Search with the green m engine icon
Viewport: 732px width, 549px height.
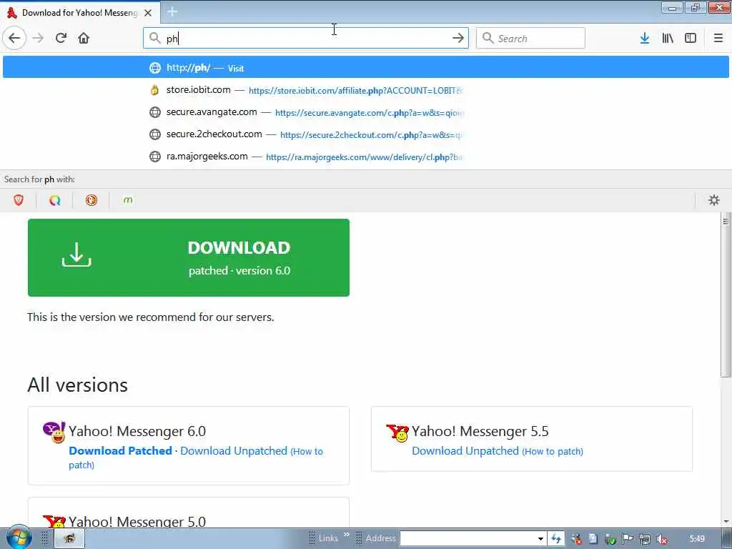coord(127,200)
